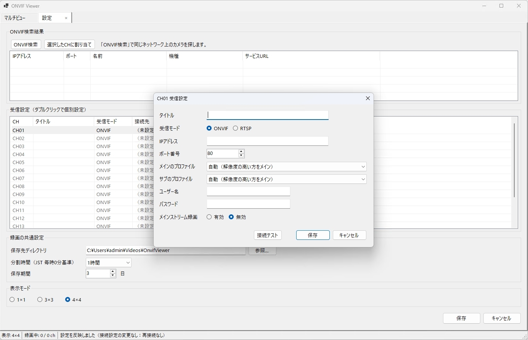The height and width of the screenshot is (340, 528).
Task: Decrease the 保存期間 days with down arrow
Action: coord(112,275)
